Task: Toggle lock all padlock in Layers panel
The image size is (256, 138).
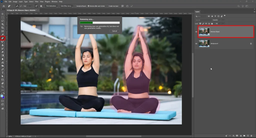Action: point(212,24)
